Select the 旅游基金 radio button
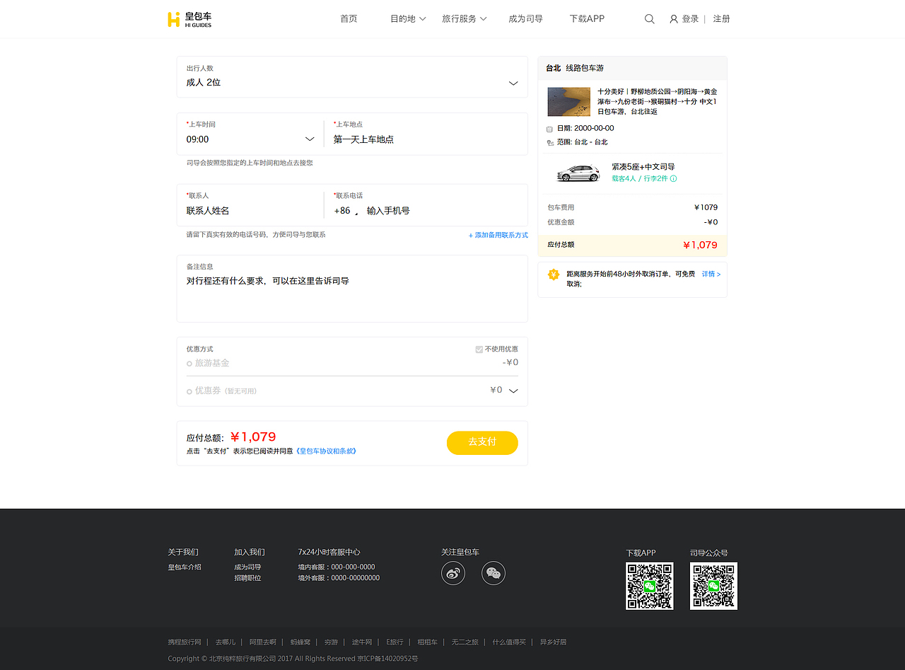The width and height of the screenshot is (905, 670). [187, 362]
